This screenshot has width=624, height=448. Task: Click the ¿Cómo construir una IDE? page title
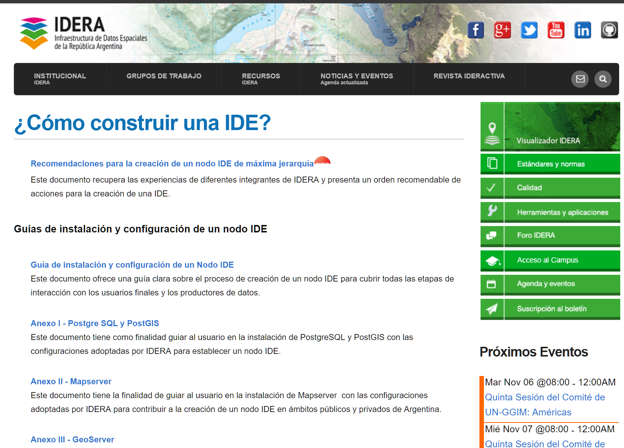pos(143,123)
